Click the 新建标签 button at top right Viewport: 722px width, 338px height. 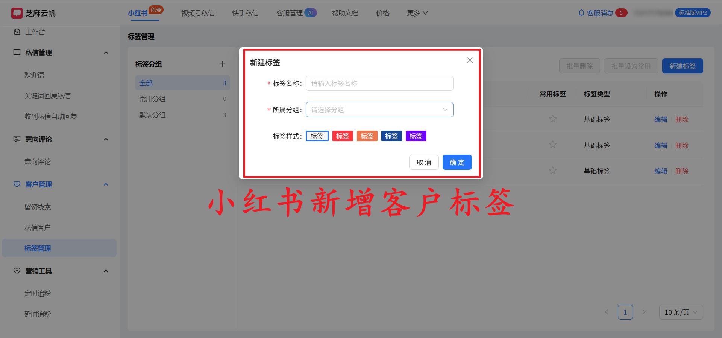683,66
